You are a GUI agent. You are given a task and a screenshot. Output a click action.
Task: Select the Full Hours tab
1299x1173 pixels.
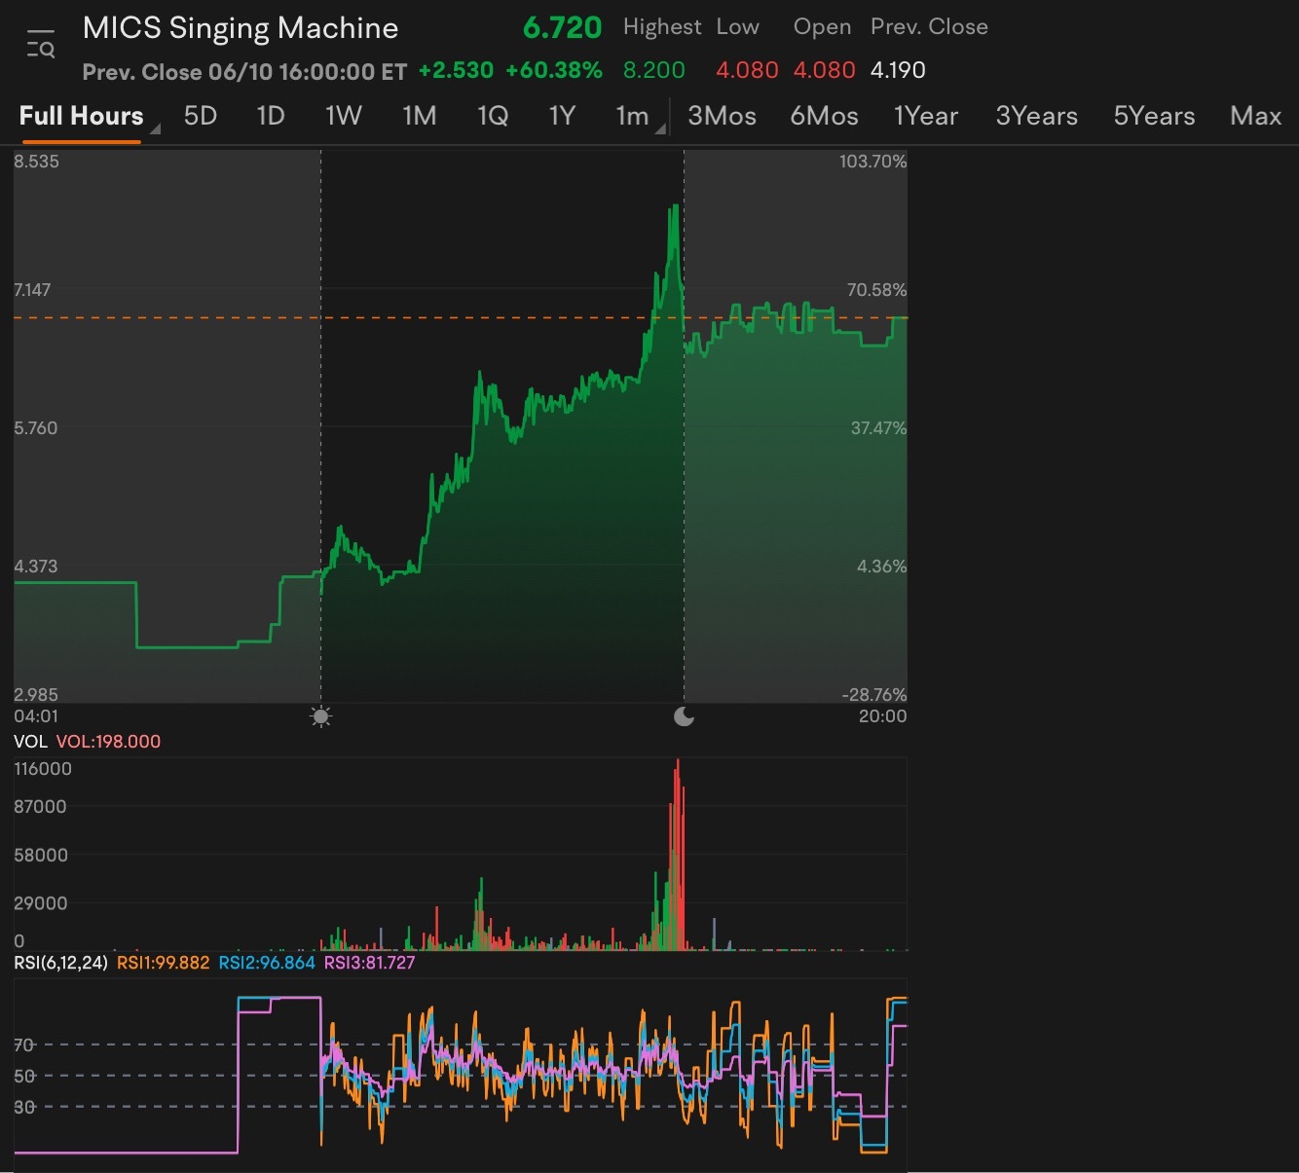(x=81, y=116)
